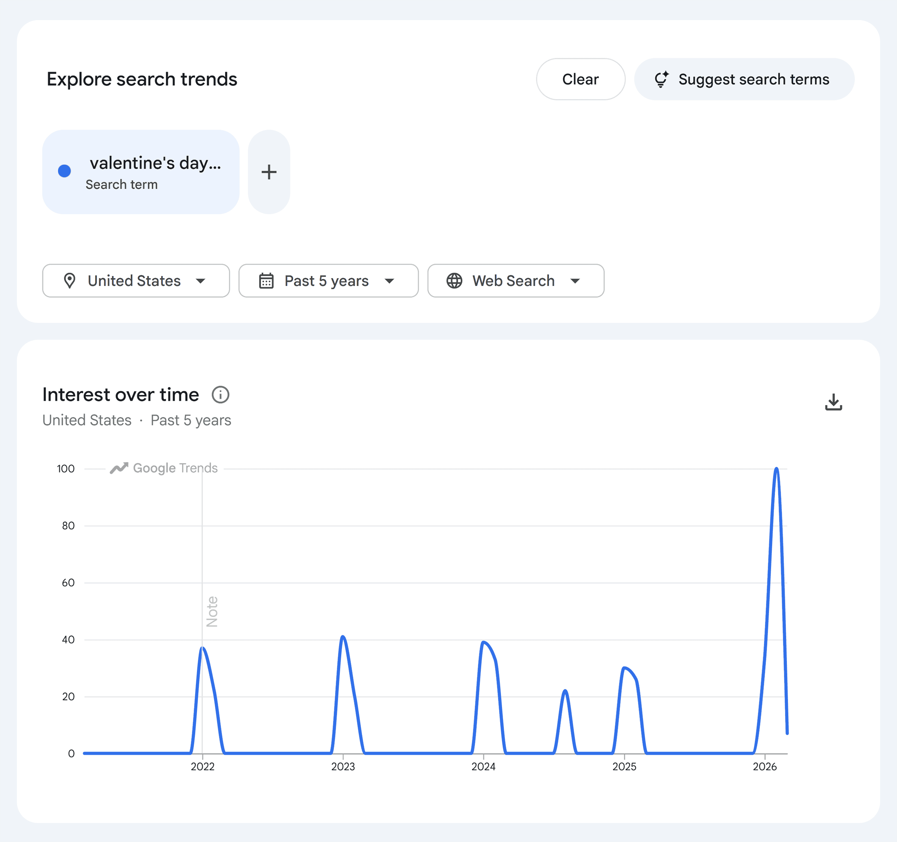This screenshot has height=842, width=897.
Task: Click the Explore search trends heading
Action: 142,79
